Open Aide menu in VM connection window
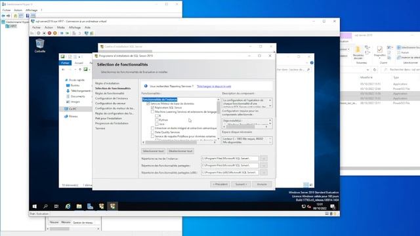The image size is (420, 236). pyautogui.click(x=87, y=28)
